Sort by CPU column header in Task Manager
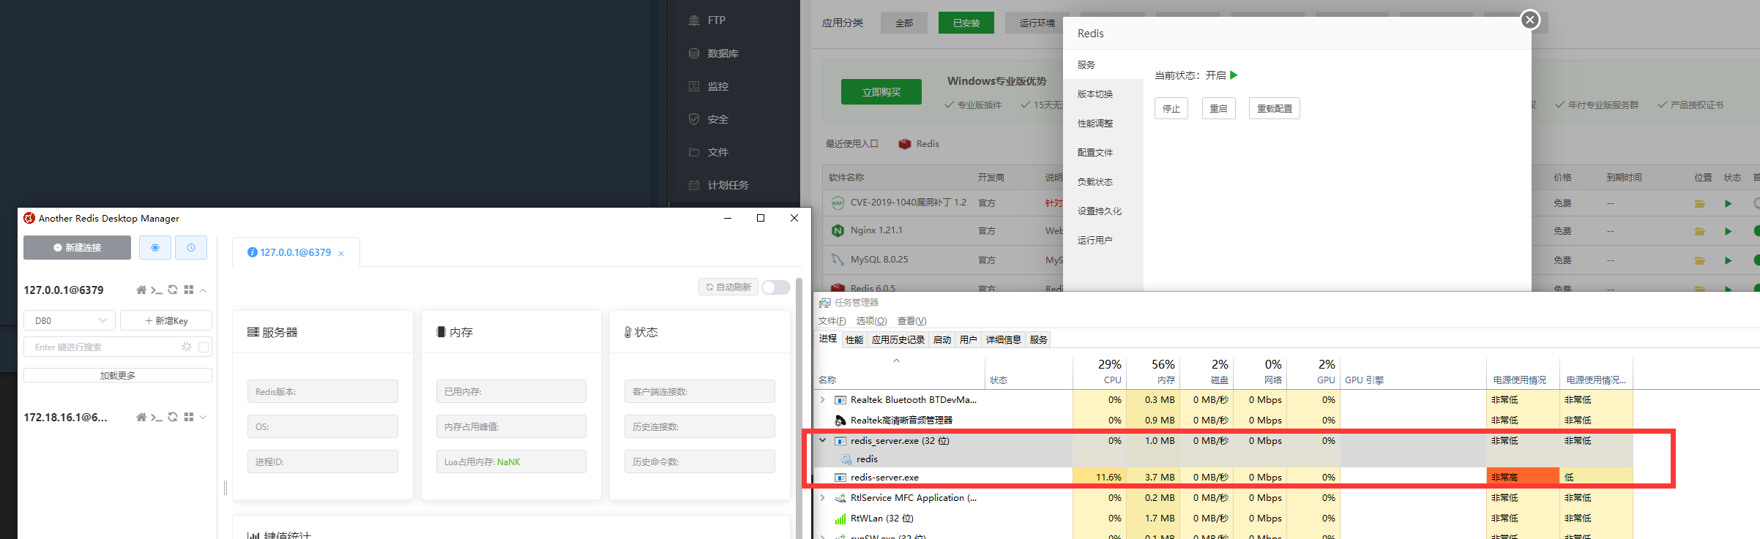Screen dimensions: 1760x539 (x=1100, y=372)
